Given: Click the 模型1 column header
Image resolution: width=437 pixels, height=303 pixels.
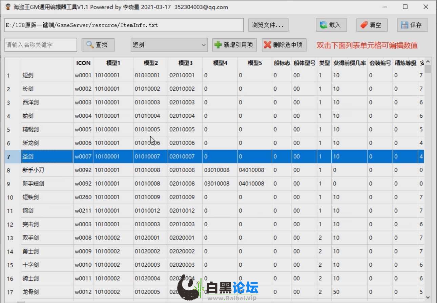Looking at the screenshot, I should pyautogui.click(x=113, y=63).
